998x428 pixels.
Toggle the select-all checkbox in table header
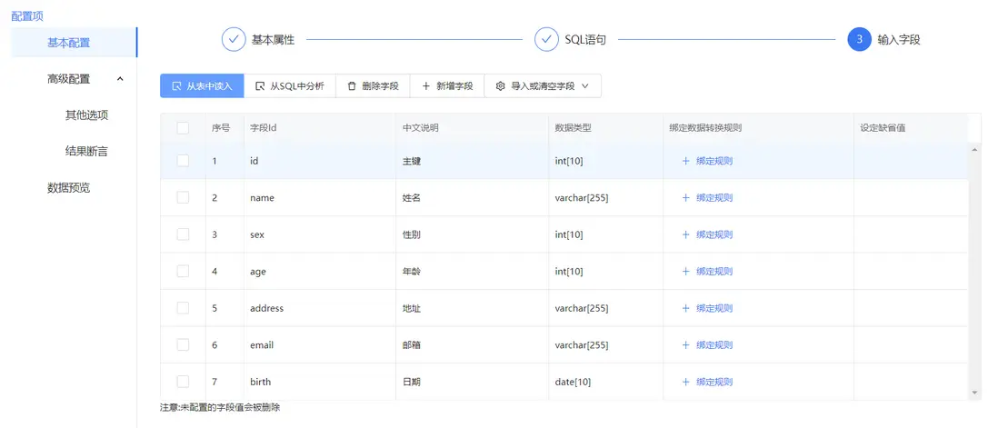click(183, 128)
